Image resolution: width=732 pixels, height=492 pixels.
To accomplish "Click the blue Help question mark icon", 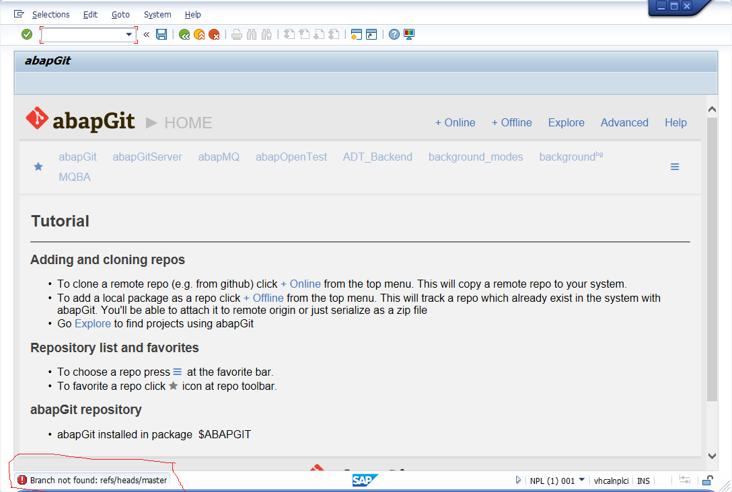I will click(394, 34).
